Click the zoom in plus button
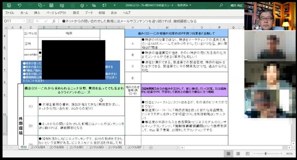Image resolution: width=297 pixels, height=160 pixels. pyautogui.click(x=281, y=154)
